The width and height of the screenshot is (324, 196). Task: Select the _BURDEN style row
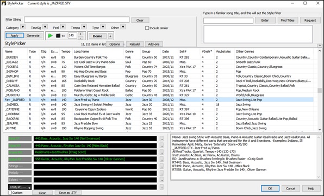coord(159,58)
